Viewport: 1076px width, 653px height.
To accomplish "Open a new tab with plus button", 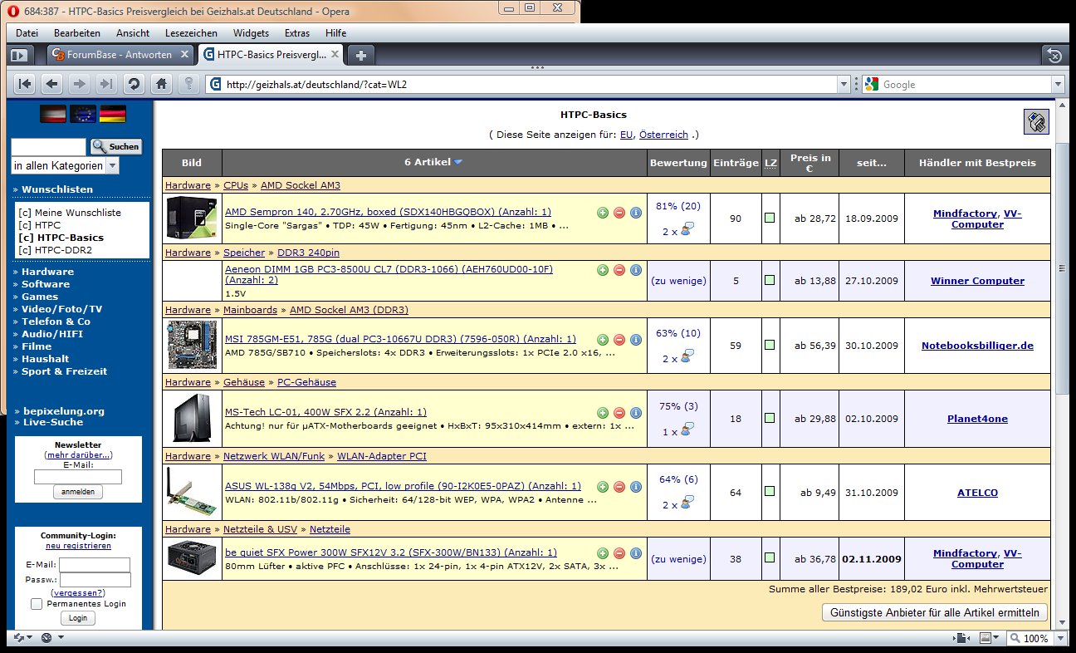I will coord(360,56).
